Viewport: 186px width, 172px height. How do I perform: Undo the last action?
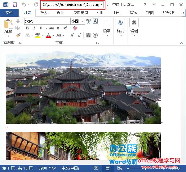point(24,5)
